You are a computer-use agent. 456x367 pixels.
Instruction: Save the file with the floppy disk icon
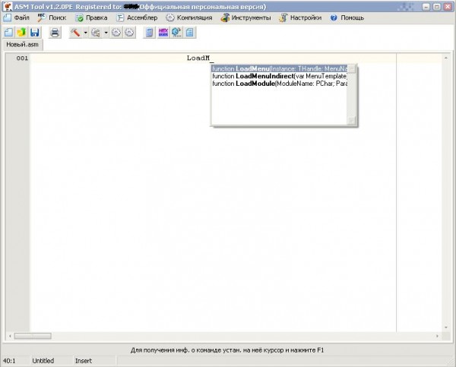pos(34,33)
